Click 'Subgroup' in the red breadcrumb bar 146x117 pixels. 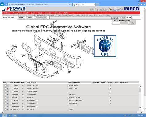48,13
